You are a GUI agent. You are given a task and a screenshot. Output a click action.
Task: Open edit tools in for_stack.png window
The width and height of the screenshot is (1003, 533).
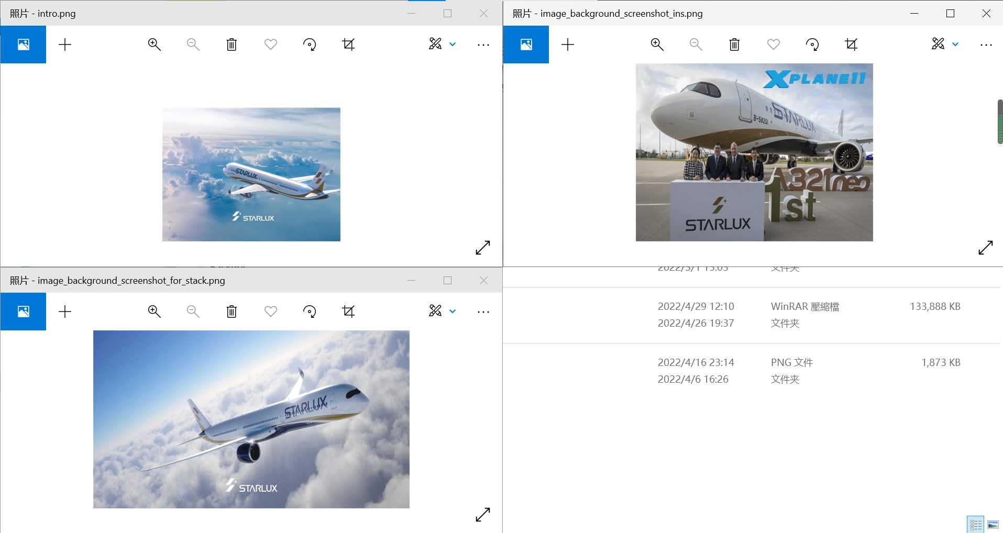pos(435,311)
